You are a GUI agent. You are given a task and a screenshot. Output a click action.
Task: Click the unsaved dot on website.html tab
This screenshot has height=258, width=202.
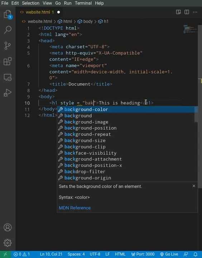59,12
